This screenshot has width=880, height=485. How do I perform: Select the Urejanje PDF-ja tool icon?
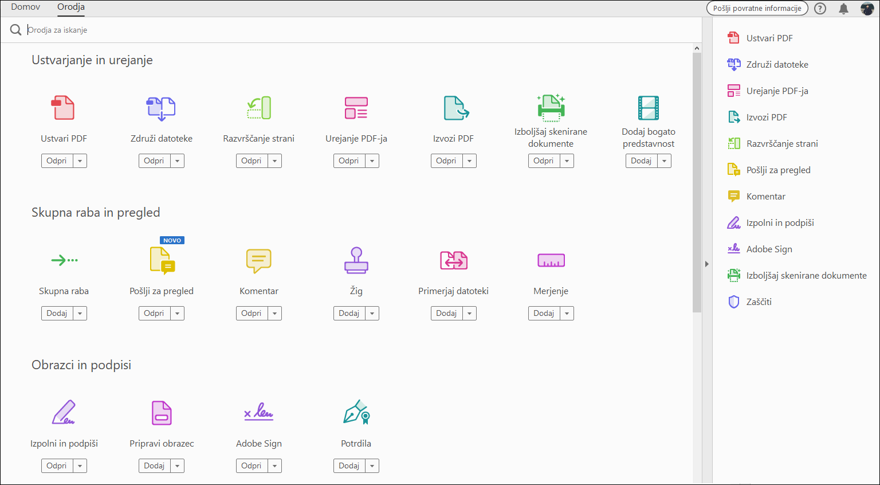pos(356,108)
